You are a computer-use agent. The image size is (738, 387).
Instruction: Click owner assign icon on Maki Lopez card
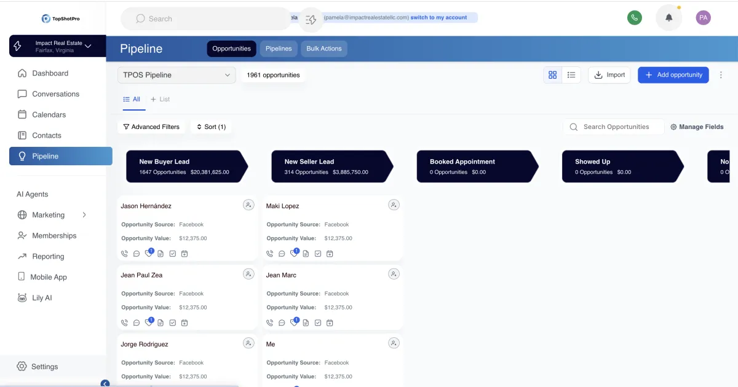[x=394, y=205]
